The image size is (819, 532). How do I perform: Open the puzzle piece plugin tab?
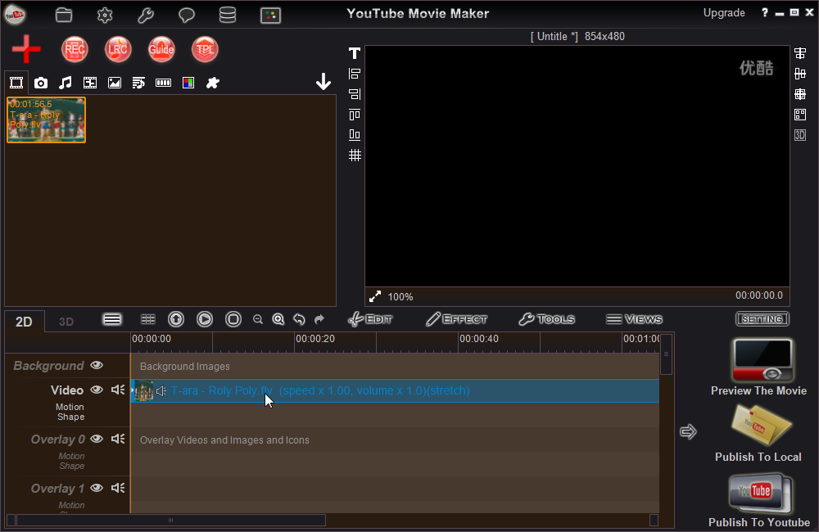pos(213,83)
